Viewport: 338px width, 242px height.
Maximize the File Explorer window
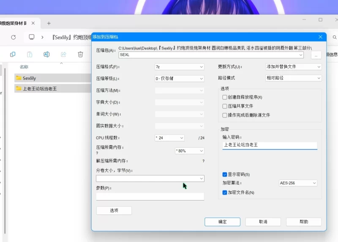(321, 20)
